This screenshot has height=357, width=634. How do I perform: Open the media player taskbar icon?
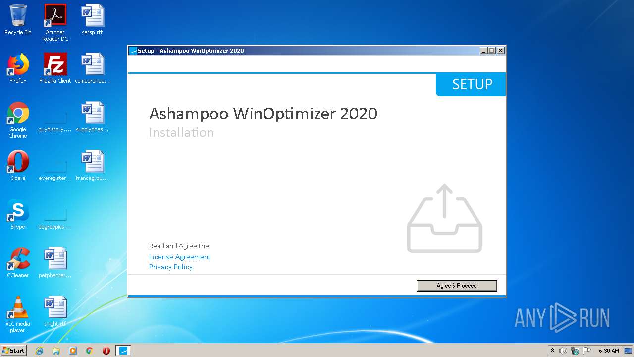click(x=73, y=351)
